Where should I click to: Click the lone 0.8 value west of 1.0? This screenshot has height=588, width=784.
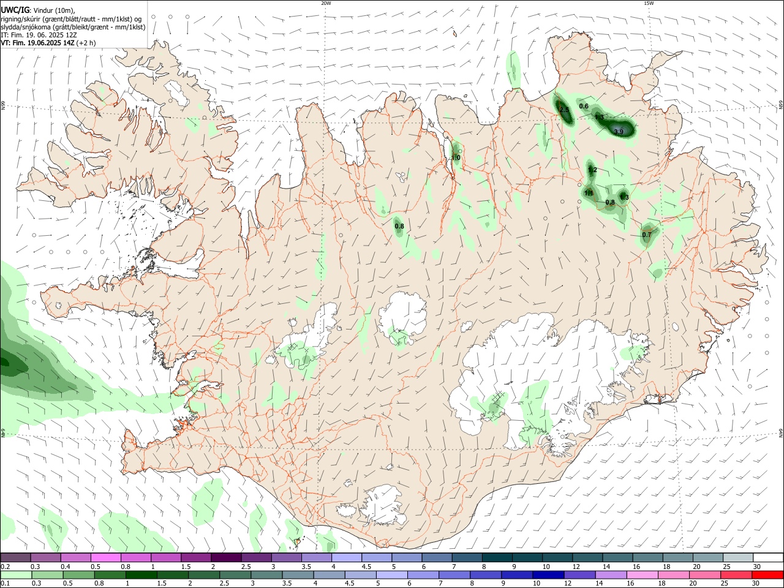click(x=399, y=227)
